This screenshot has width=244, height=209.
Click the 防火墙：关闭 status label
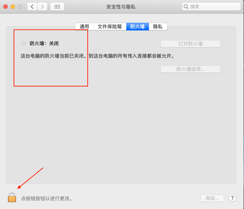point(44,43)
